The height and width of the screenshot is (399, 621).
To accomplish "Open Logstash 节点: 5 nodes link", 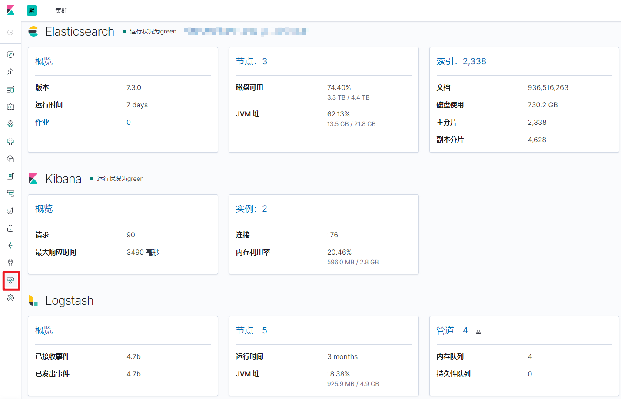I will (x=252, y=330).
